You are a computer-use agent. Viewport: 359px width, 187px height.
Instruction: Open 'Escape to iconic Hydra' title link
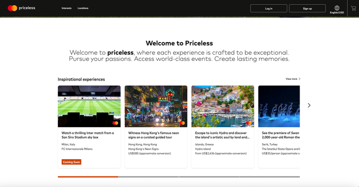click(222, 135)
